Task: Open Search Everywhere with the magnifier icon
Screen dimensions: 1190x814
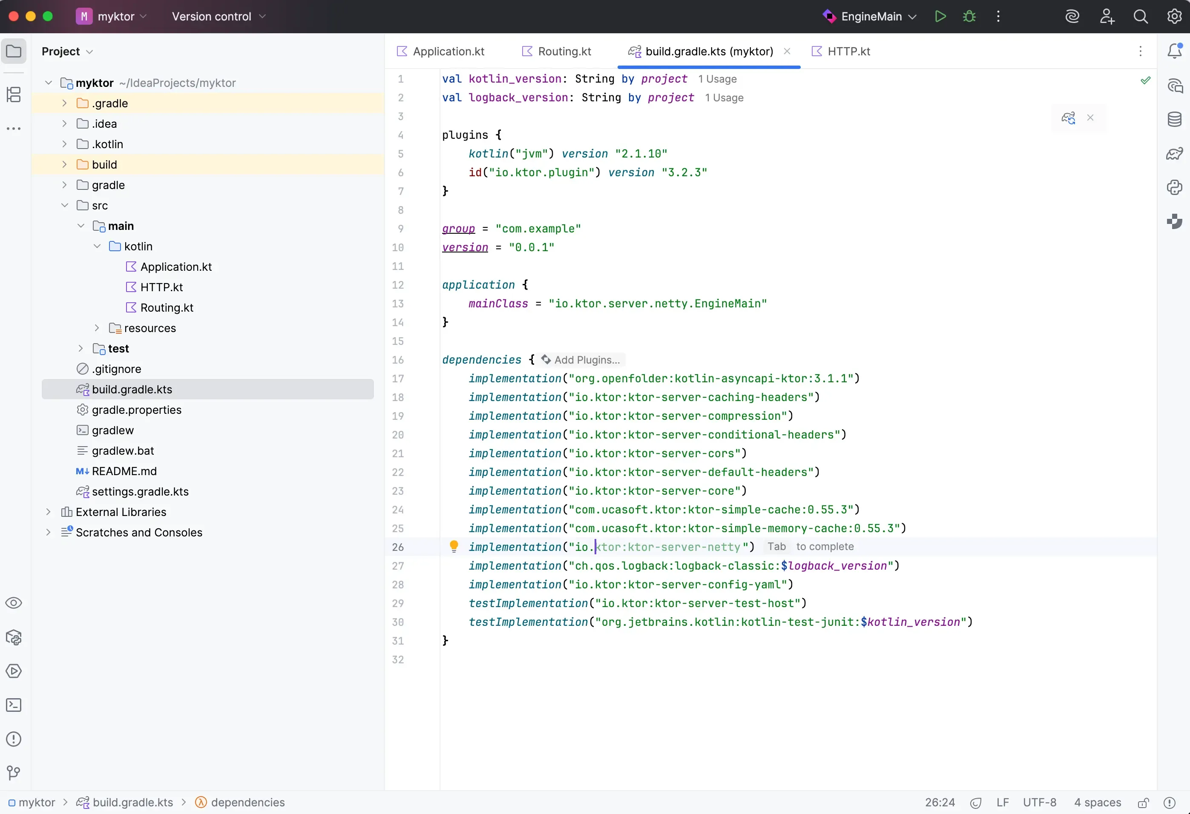Action: (1141, 16)
